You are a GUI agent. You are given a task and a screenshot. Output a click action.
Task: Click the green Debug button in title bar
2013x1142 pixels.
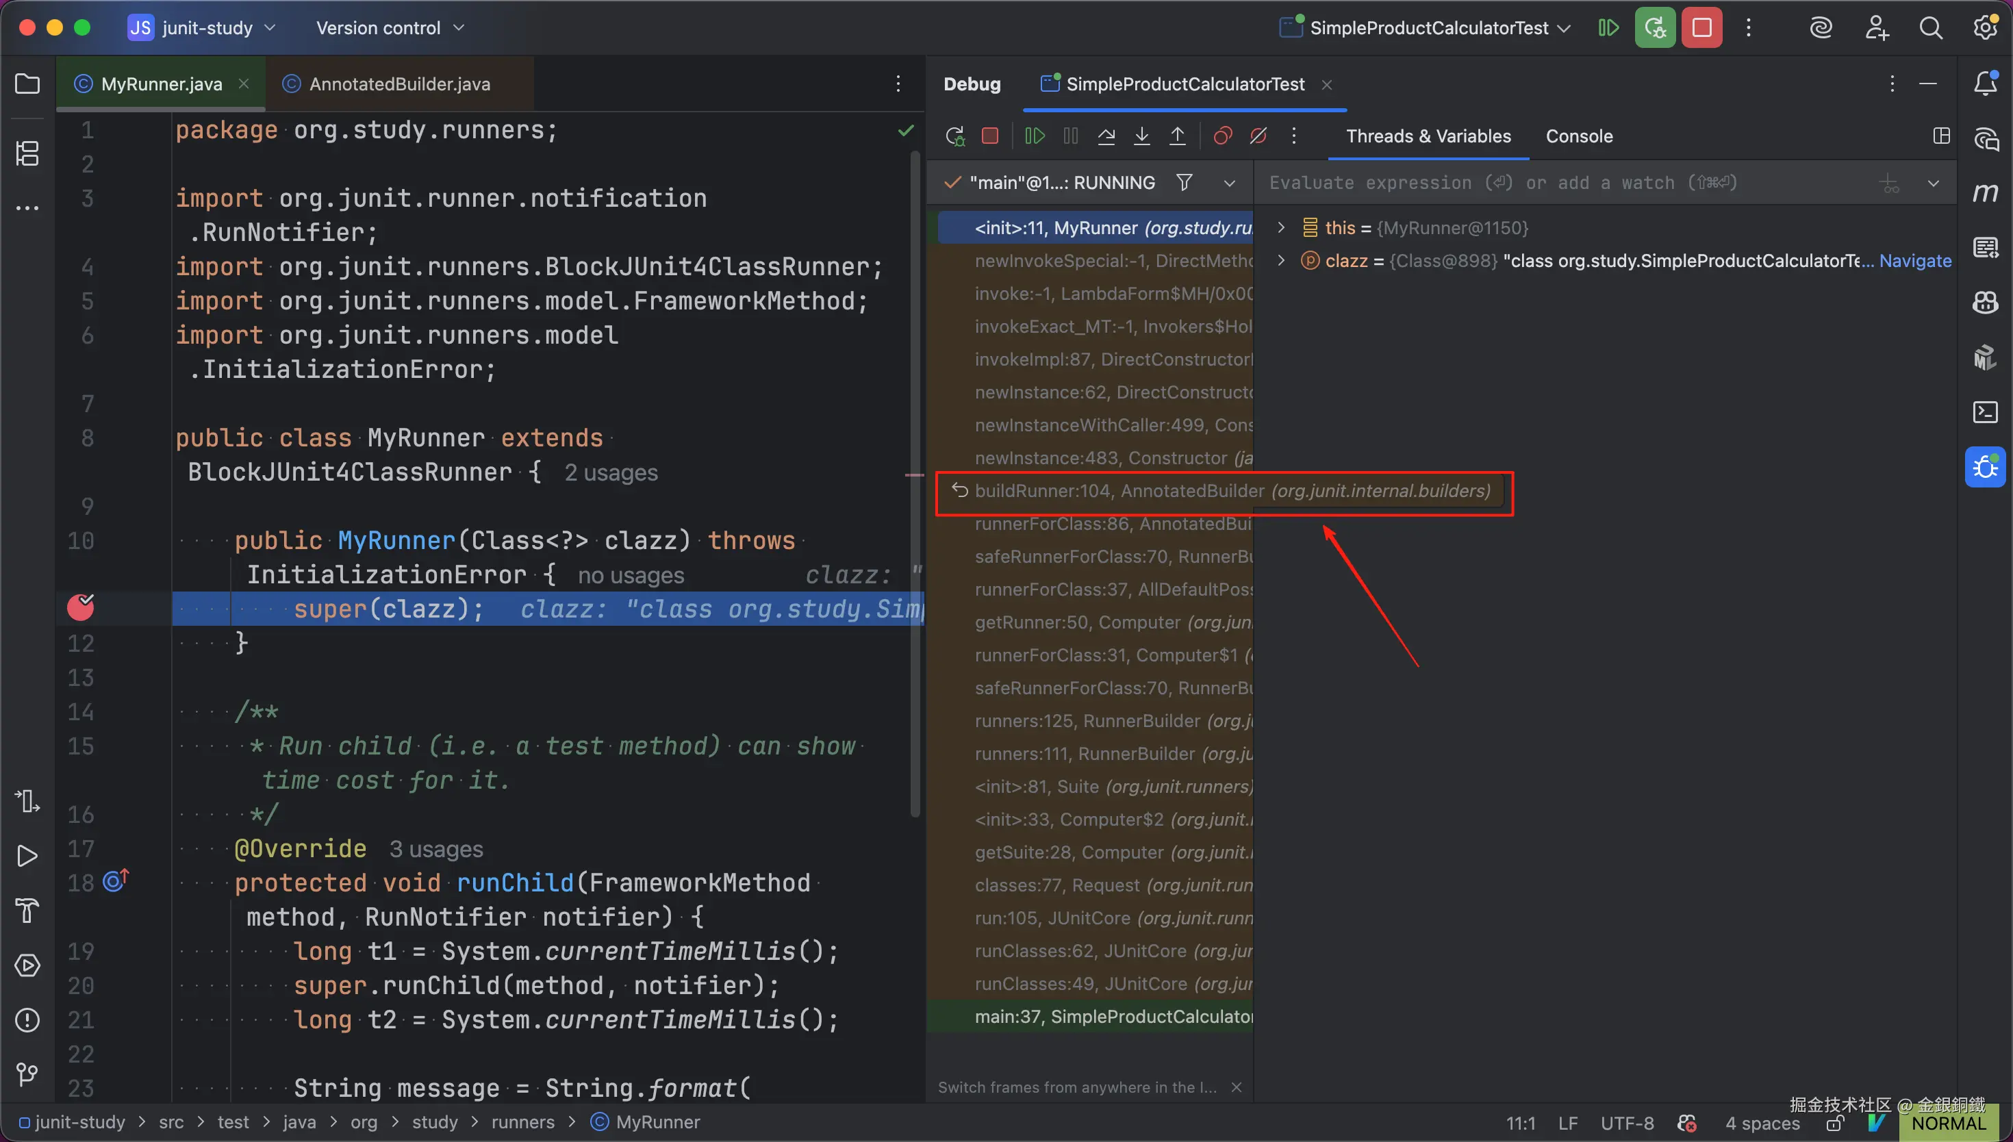pos(1655,28)
